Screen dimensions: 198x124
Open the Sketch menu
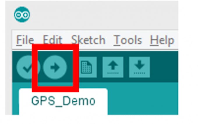pos(88,40)
